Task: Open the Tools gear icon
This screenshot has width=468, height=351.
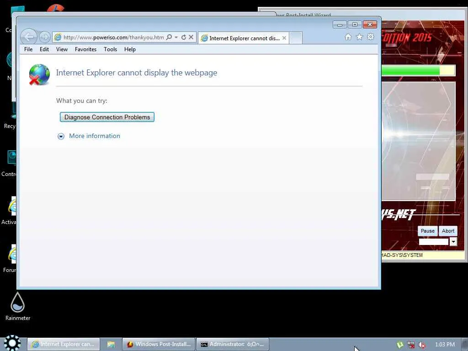Action: [x=370, y=37]
